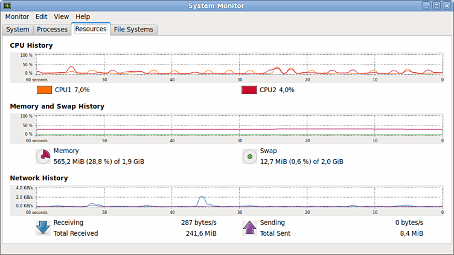The width and height of the screenshot is (454, 255).
Task: Select the Resources tab
Action: (x=91, y=29)
